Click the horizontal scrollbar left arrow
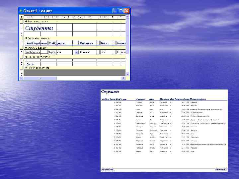 (21, 78)
